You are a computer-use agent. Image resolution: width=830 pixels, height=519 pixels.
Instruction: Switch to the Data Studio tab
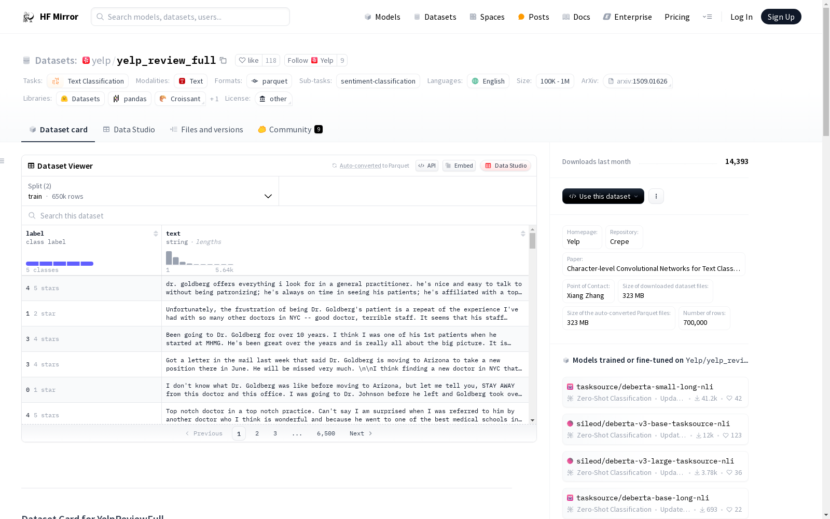(129, 130)
